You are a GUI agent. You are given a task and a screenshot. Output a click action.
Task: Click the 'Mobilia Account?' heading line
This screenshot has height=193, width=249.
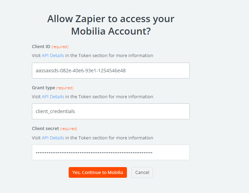111,31
